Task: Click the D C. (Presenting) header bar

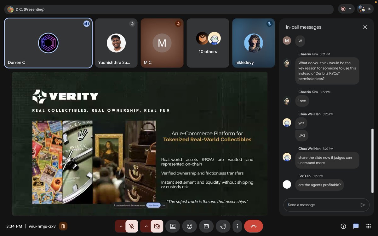Action: (x=169, y=9)
